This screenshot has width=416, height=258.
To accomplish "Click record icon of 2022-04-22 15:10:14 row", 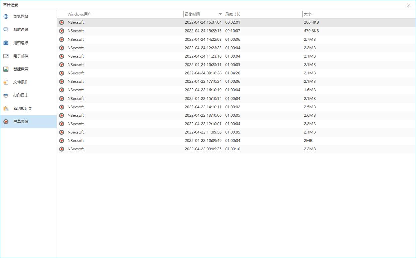I will point(62,99).
